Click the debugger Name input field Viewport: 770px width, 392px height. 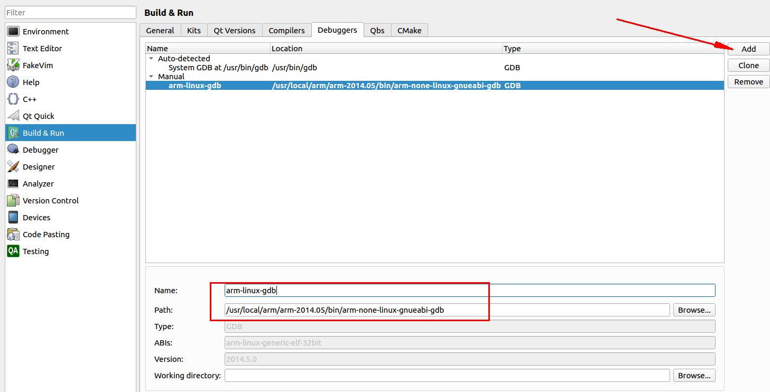click(470, 290)
